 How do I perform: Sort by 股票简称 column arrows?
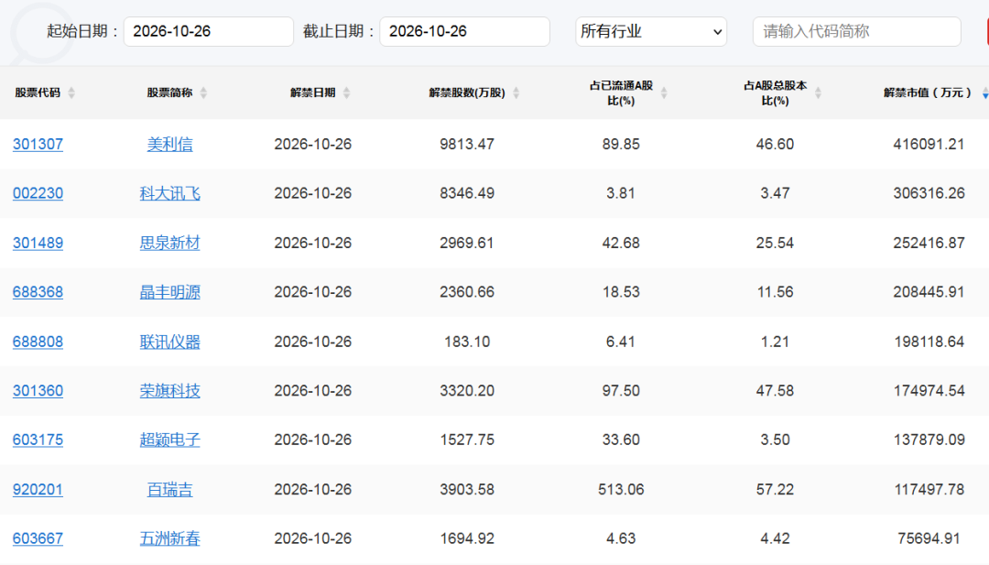tap(203, 92)
